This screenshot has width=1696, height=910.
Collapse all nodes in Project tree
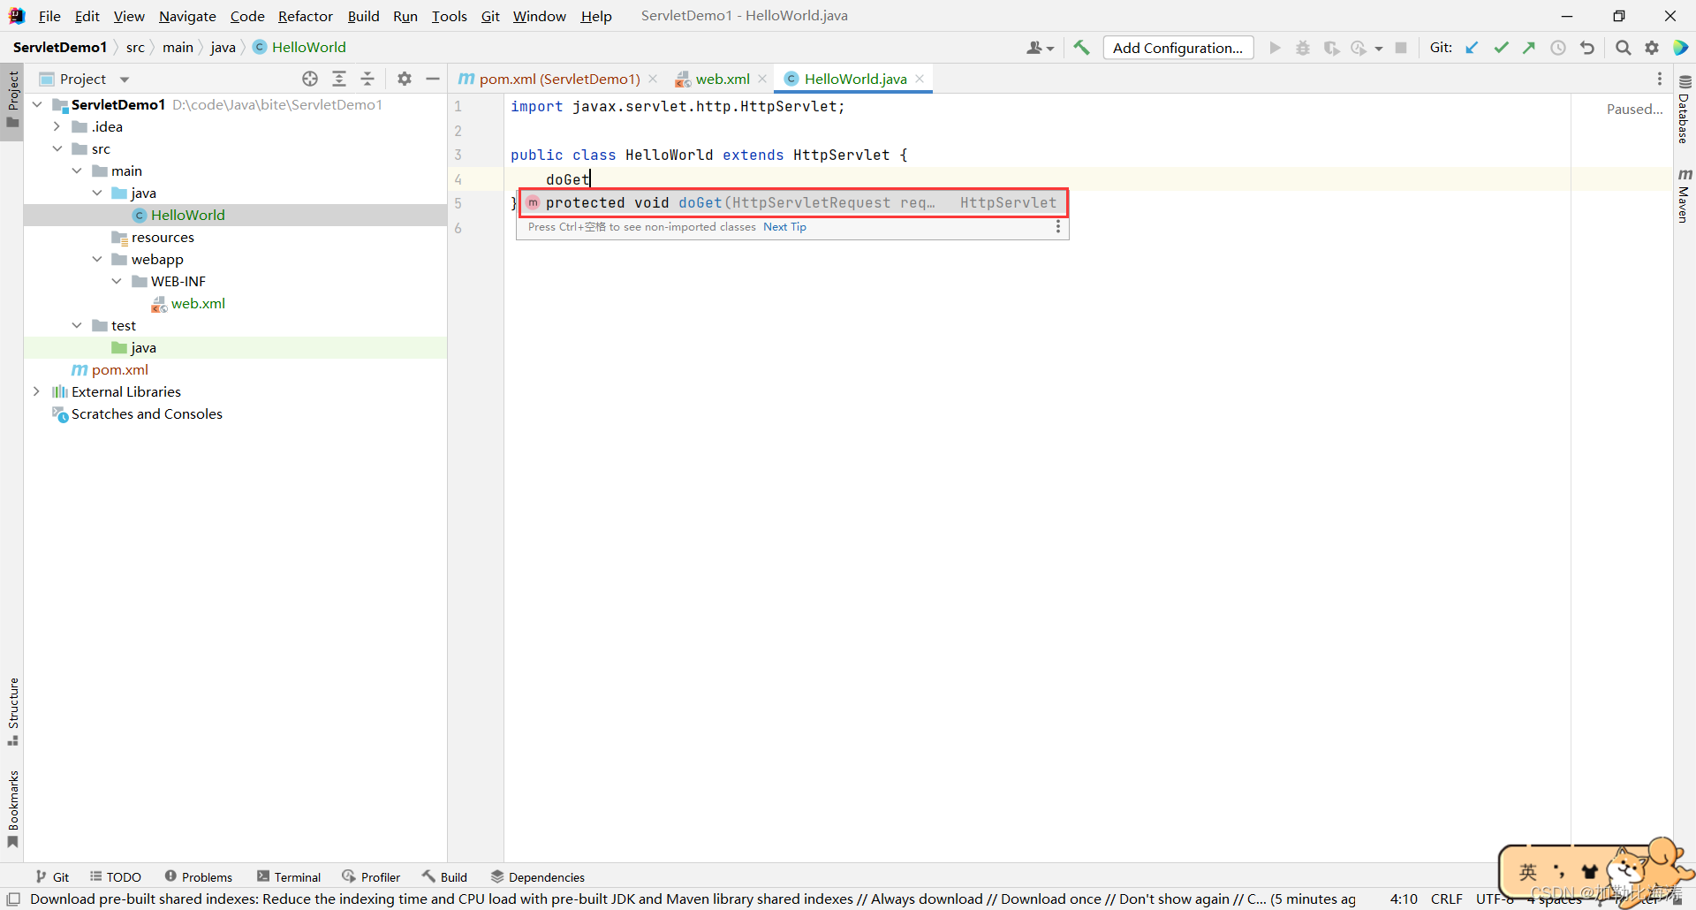click(368, 79)
